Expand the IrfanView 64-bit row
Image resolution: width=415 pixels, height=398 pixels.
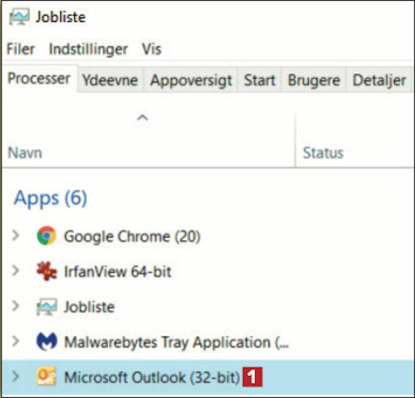point(15,271)
